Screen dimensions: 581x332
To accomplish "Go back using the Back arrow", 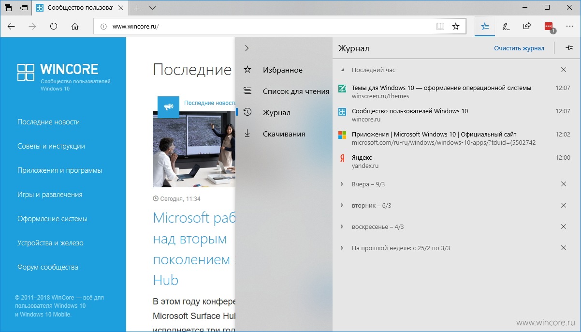I will [11, 27].
